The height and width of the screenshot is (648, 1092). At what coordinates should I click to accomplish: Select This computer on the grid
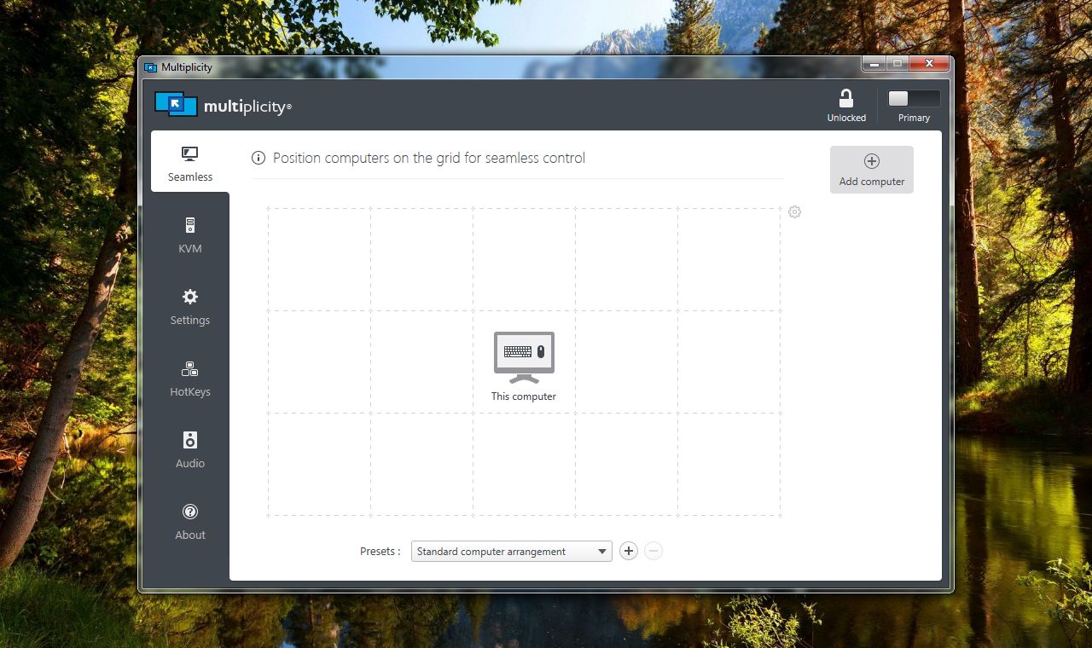click(523, 356)
